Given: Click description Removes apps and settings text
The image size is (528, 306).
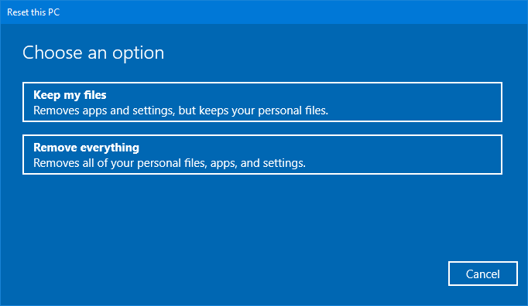Looking at the screenshot, I should pos(181,110).
